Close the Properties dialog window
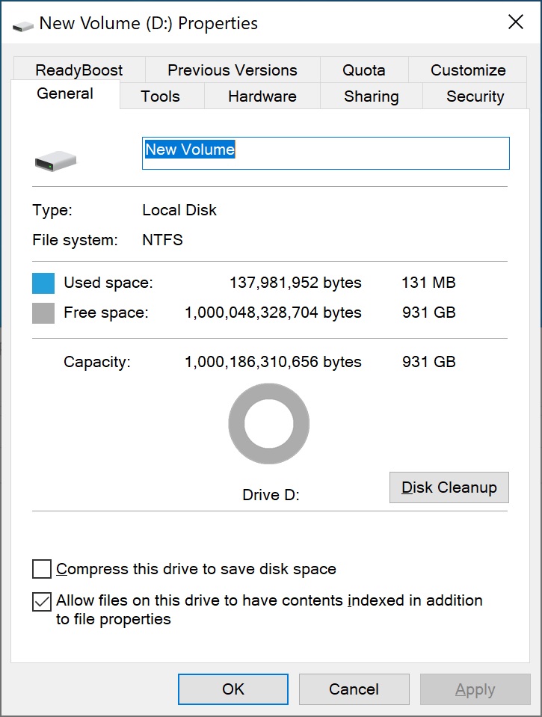Viewport: 542px width, 717px height. [x=516, y=22]
